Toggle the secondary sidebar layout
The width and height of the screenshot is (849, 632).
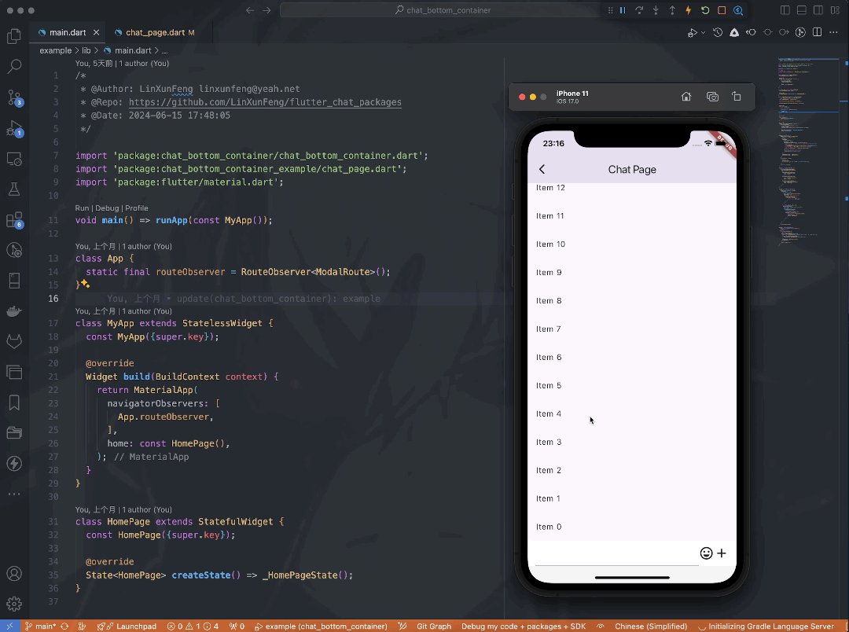[x=818, y=9]
